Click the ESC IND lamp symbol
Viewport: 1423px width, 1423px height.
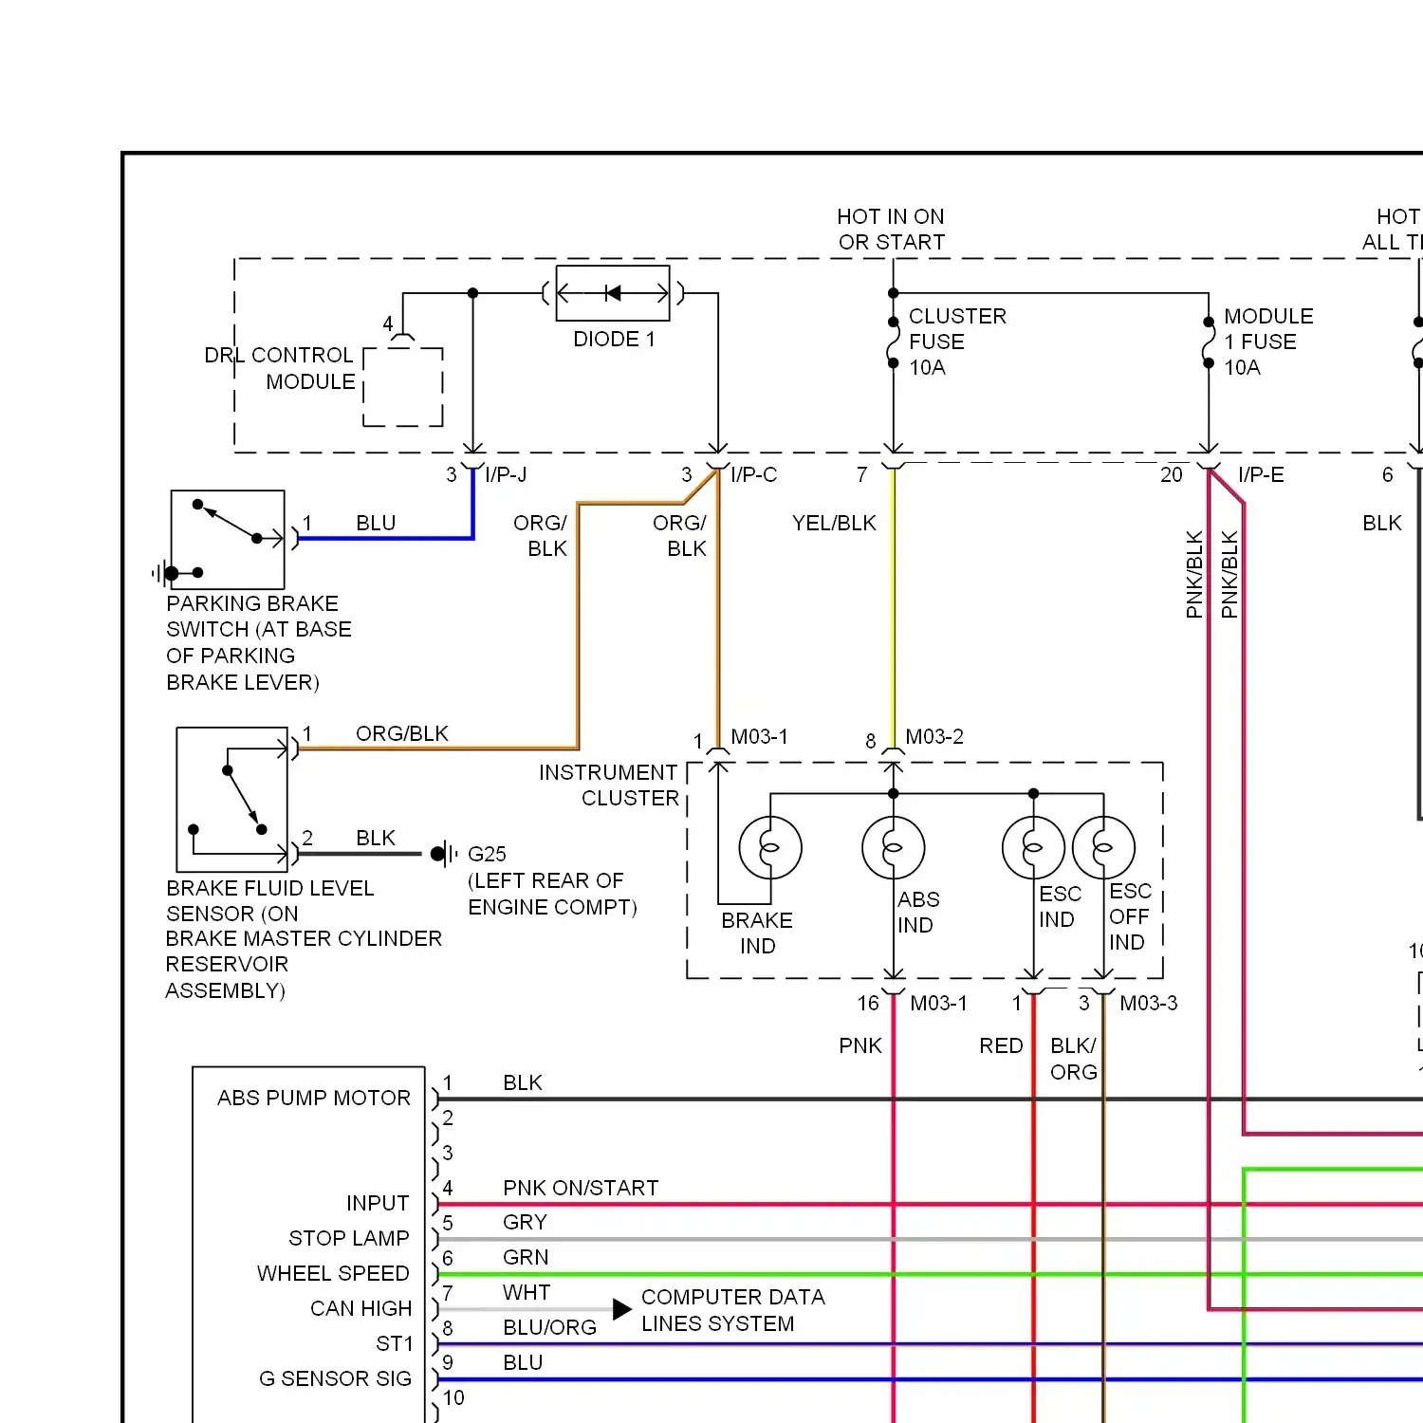click(x=1033, y=847)
